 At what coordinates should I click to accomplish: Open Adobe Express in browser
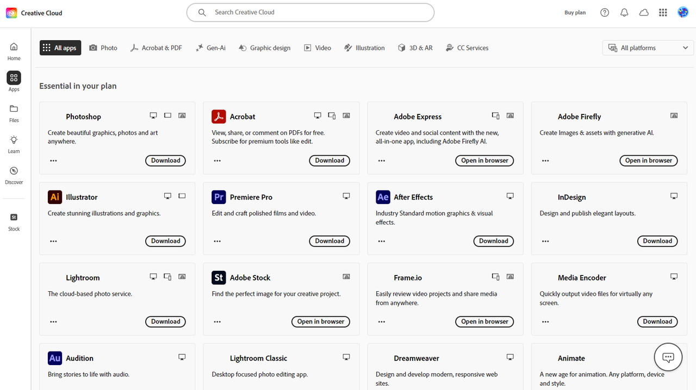484,161
